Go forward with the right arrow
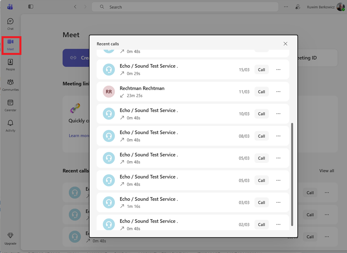Image resolution: width=347 pixels, height=253 pixels. 85,7
